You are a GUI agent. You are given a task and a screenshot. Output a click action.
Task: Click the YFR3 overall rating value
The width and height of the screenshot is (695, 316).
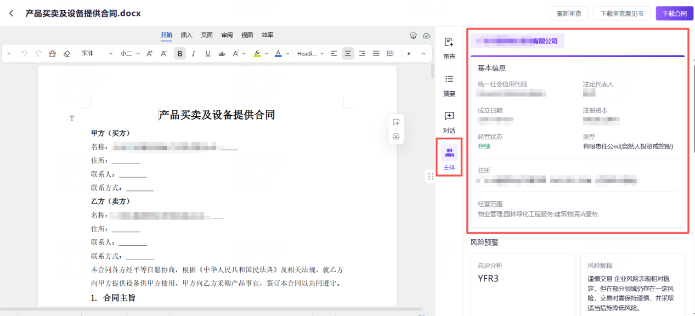[488, 278]
